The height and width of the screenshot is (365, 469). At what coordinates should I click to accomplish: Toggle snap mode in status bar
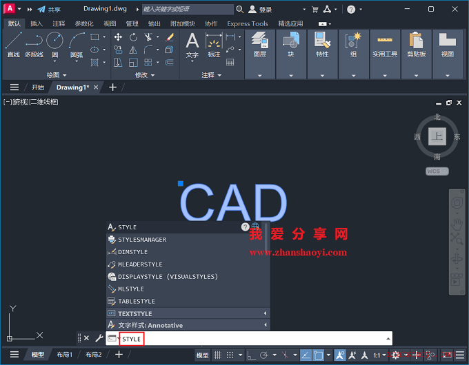pyautogui.click(x=230, y=355)
